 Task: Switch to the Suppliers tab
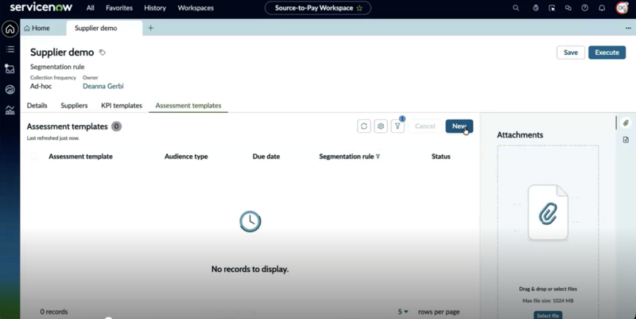click(74, 106)
